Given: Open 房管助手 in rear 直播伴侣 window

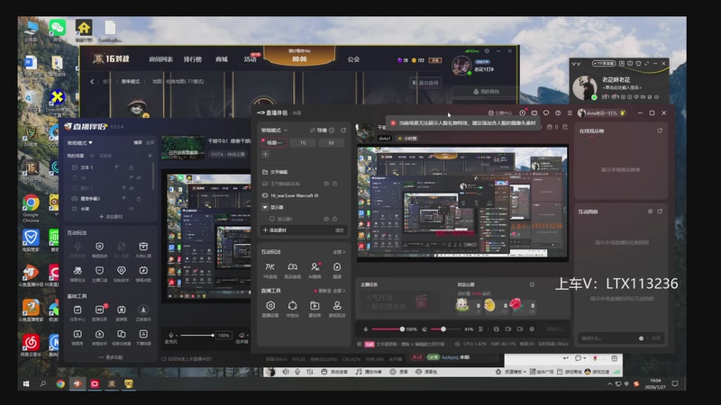Looking at the screenshot, I should tap(99, 337).
